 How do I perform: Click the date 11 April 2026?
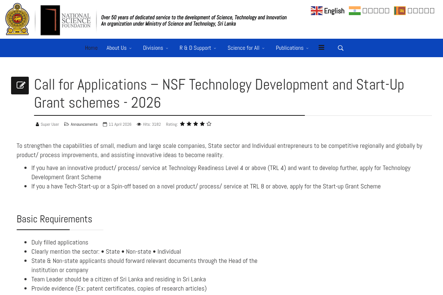pos(120,124)
